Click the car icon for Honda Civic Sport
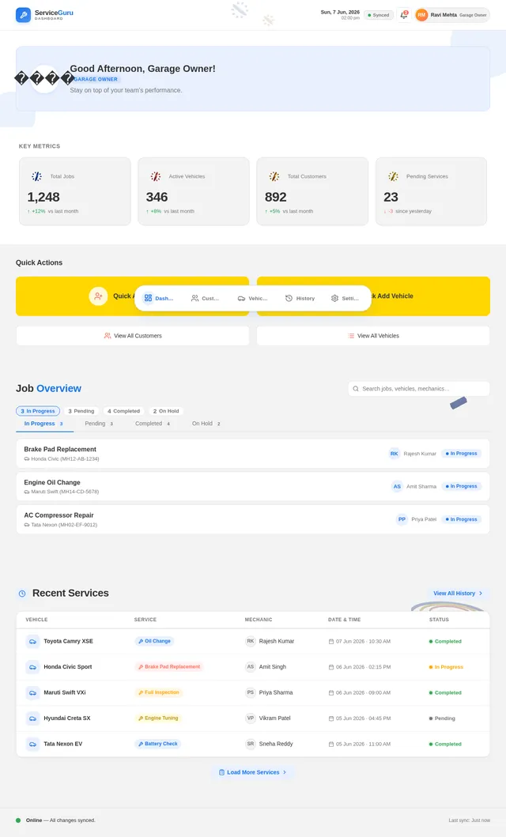Screen dimensions: 506x837 pyautogui.click(x=32, y=667)
